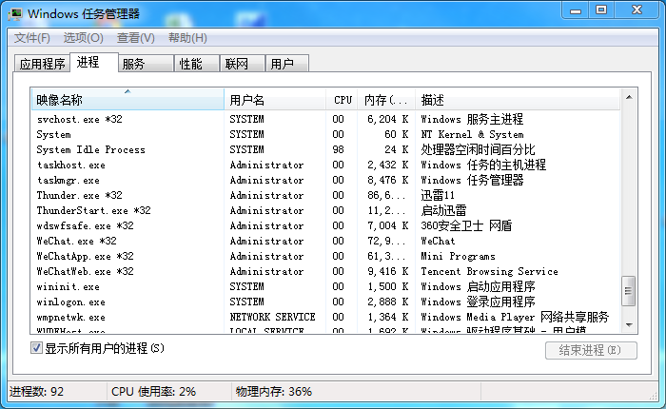Switch to the 联网 tab

(x=237, y=64)
